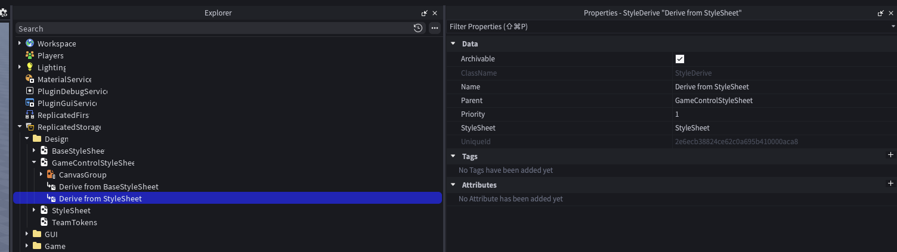
Task: Collapse the Data properties section
Action: coord(453,43)
